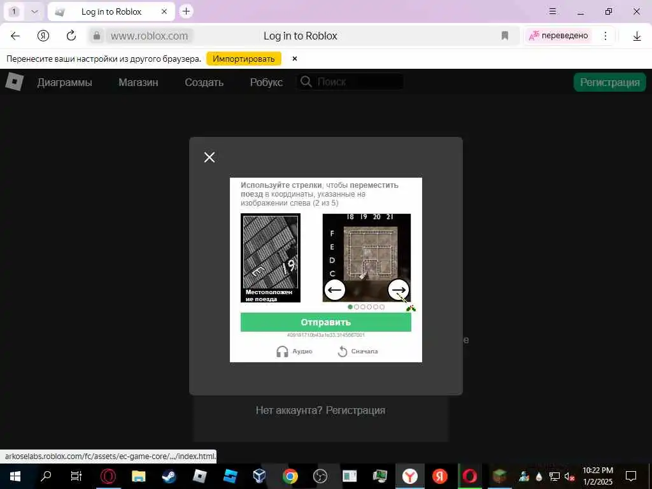Click the lock icon in the address bar

(x=97, y=36)
